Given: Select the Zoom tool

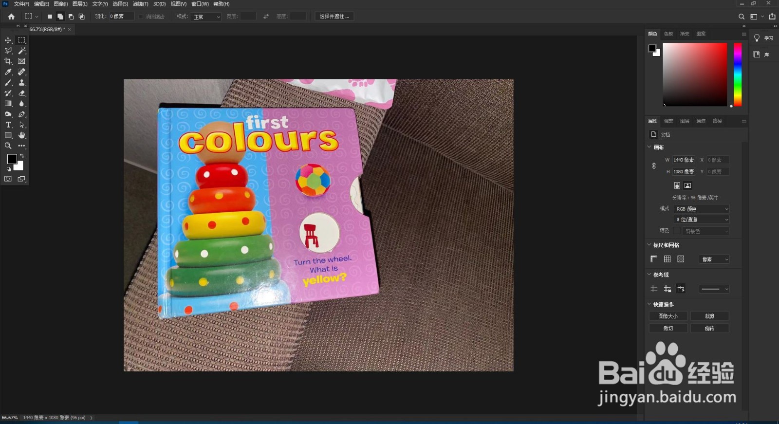Looking at the screenshot, I should coord(8,146).
